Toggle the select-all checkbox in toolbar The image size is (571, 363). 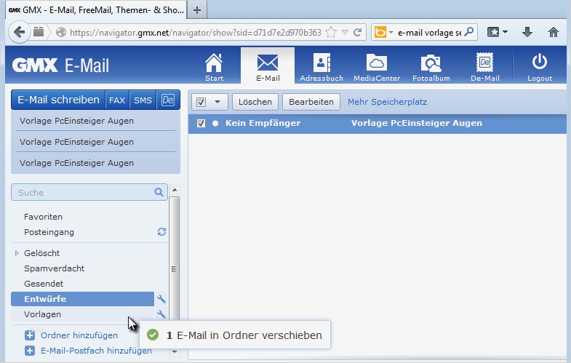[x=201, y=102]
